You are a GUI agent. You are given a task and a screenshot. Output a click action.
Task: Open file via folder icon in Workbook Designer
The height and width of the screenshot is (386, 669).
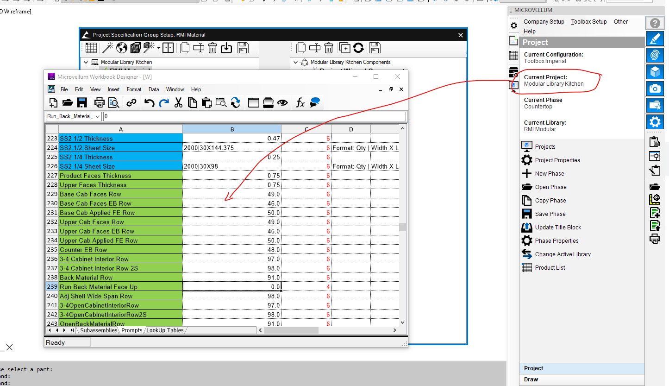pos(68,103)
